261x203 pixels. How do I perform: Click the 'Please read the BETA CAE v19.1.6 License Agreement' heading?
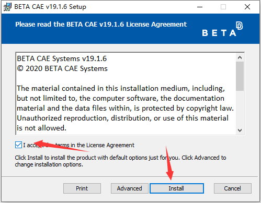(101, 25)
